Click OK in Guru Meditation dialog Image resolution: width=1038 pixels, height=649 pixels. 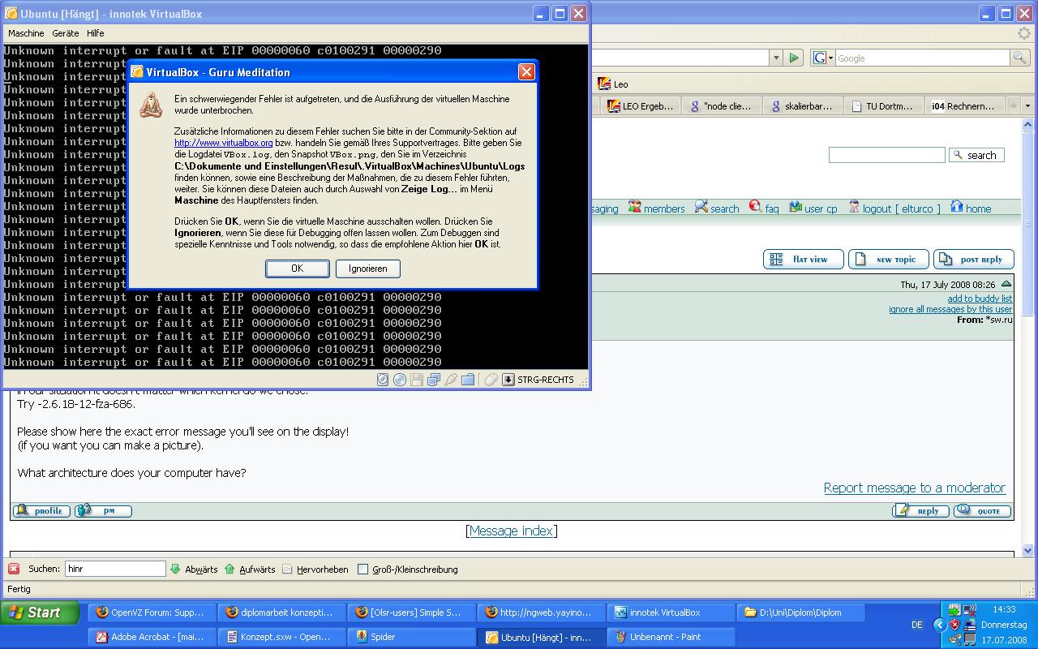(x=297, y=269)
